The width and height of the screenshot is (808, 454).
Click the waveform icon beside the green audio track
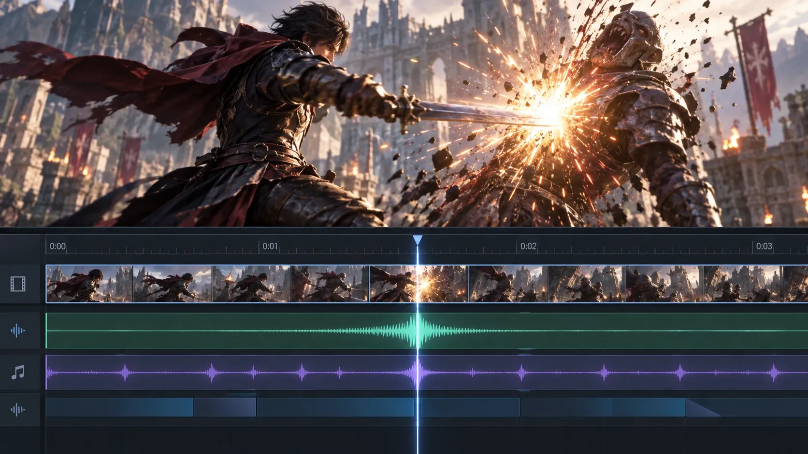point(18,330)
